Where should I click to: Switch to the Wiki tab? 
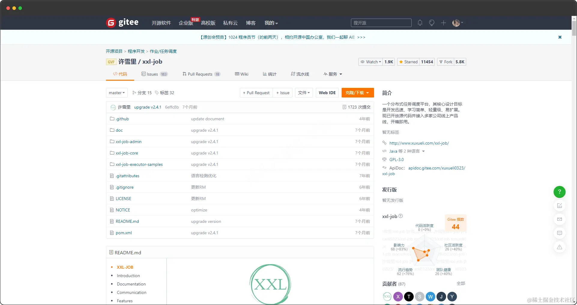pyautogui.click(x=242, y=74)
